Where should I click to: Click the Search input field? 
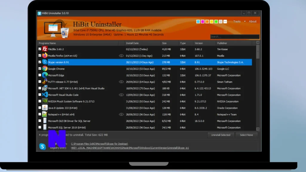pos(235,37)
